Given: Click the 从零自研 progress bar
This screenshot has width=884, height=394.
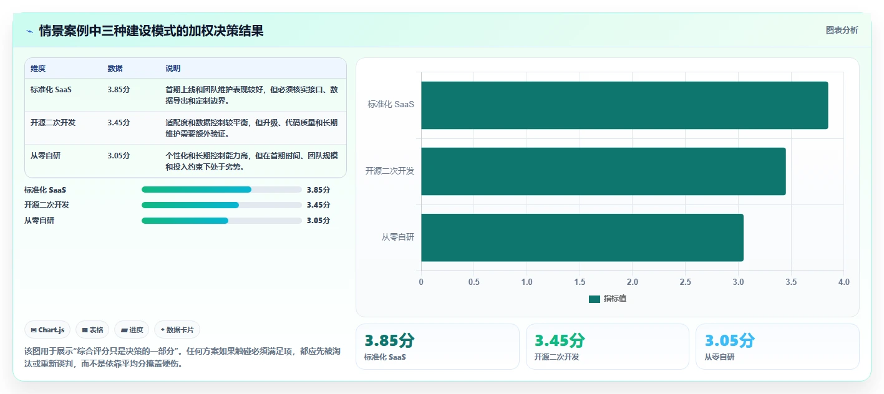Looking at the screenshot, I should [x=221, y=221].
